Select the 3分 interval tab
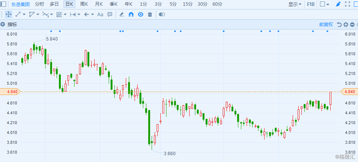This screenshot has height=162, width=358. point(158,4)
